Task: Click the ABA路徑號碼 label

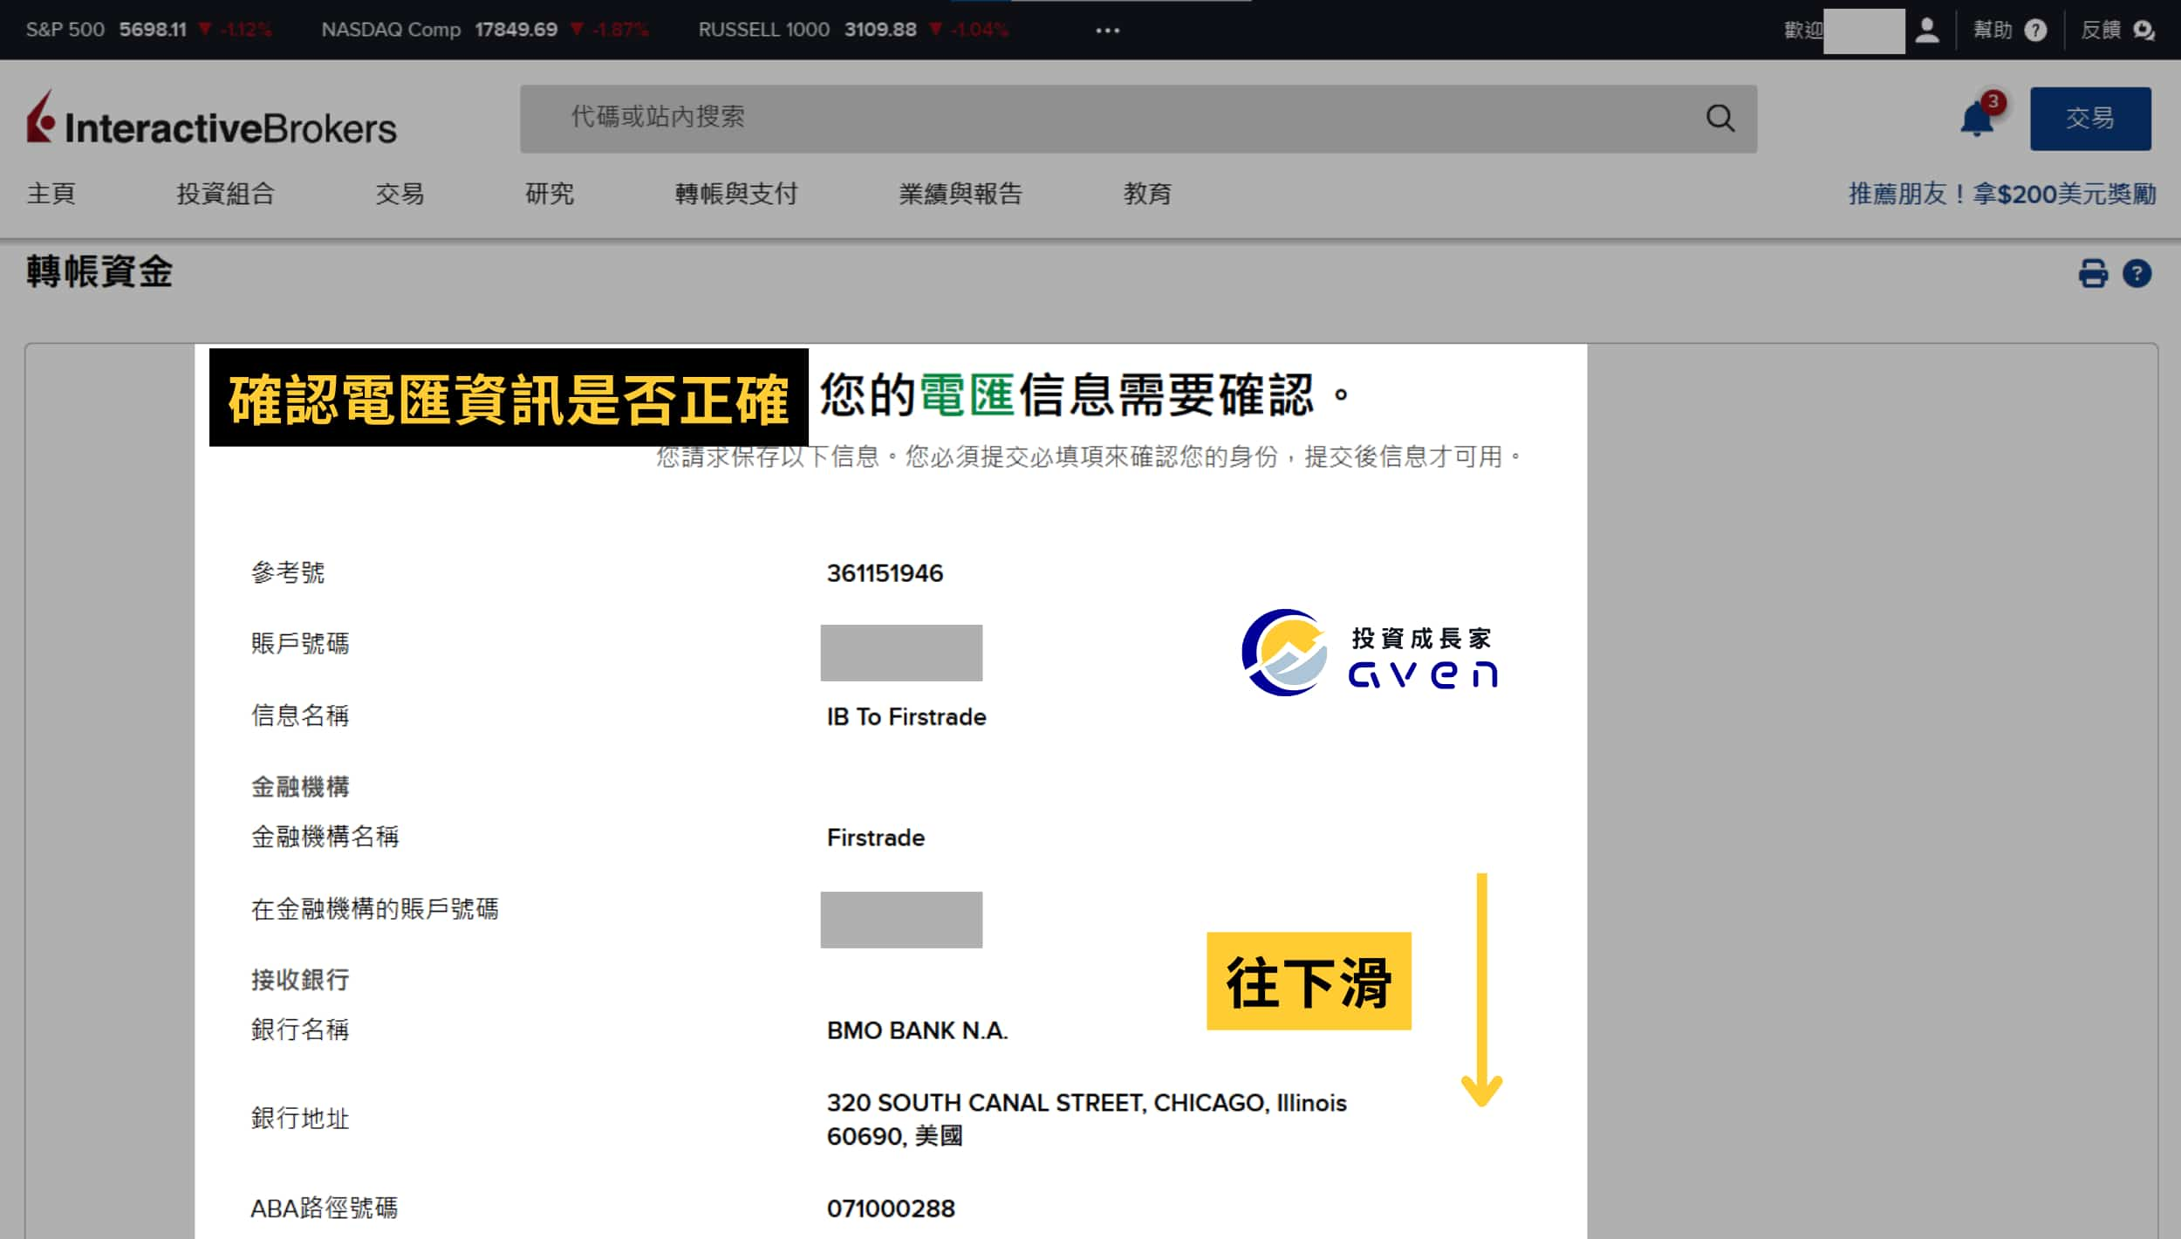Action: [325, 1208]
